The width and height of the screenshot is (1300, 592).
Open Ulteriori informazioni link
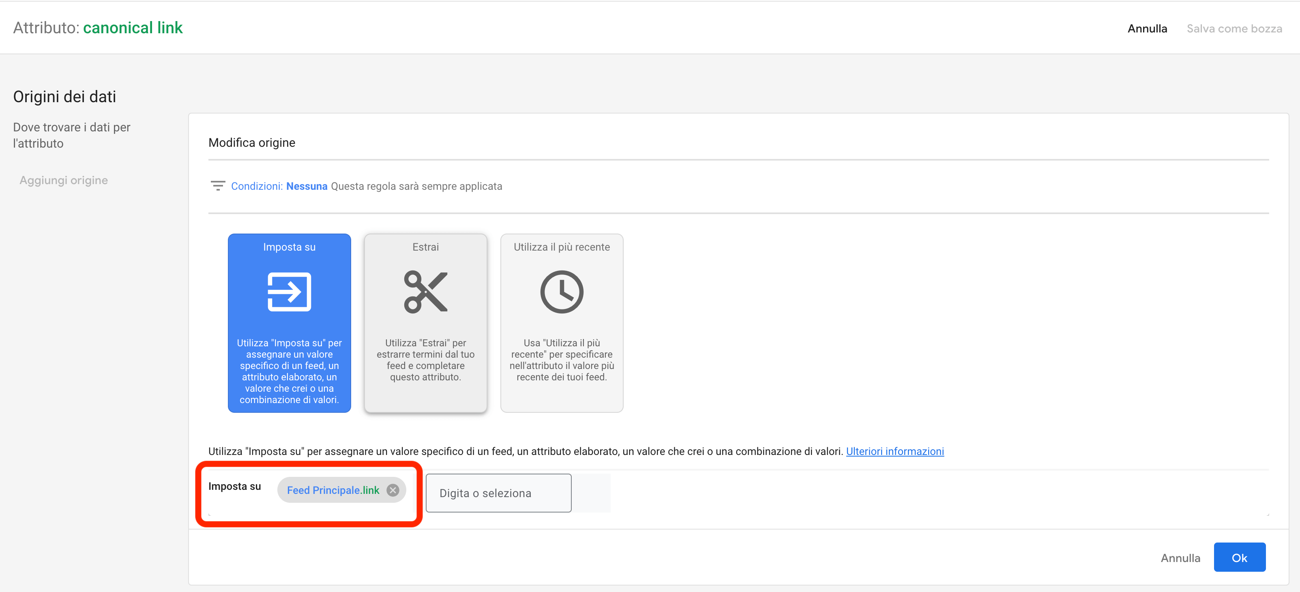[895, 451]
